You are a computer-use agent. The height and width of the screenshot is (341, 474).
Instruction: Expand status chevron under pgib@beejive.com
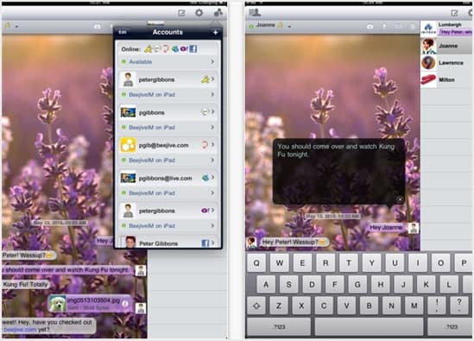(x=212, y=160)
